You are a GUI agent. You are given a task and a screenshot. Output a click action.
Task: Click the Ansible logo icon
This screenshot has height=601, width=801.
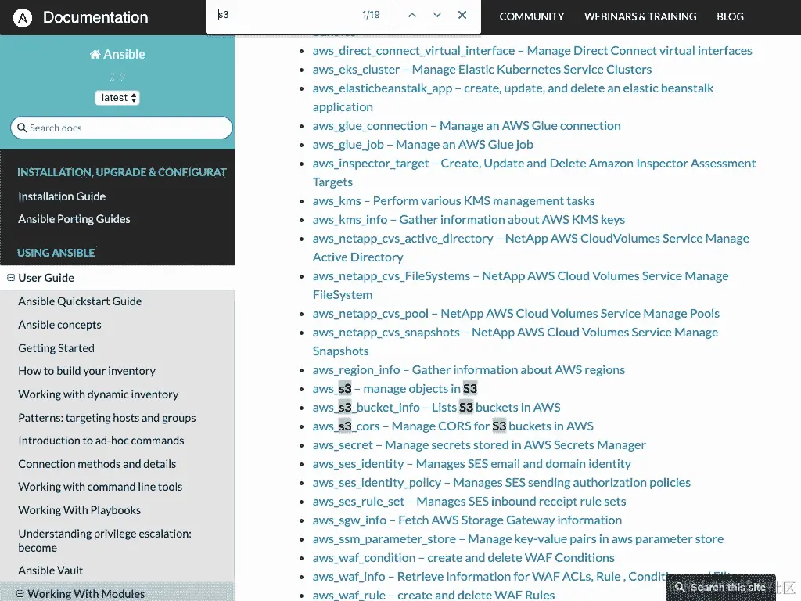(23, 17)
